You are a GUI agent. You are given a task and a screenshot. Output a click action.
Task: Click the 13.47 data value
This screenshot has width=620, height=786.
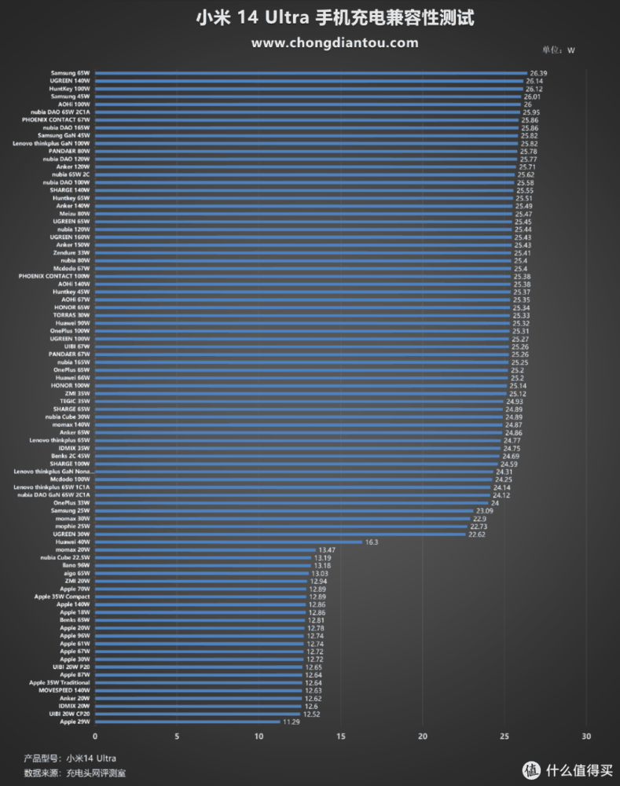[326, 549]
